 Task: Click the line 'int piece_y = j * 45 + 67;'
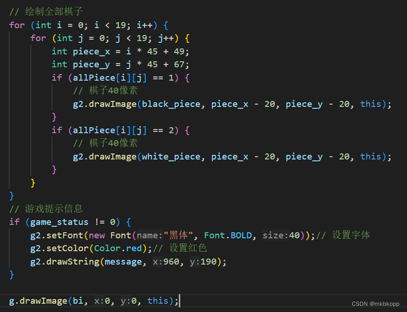tap(120, 64)
